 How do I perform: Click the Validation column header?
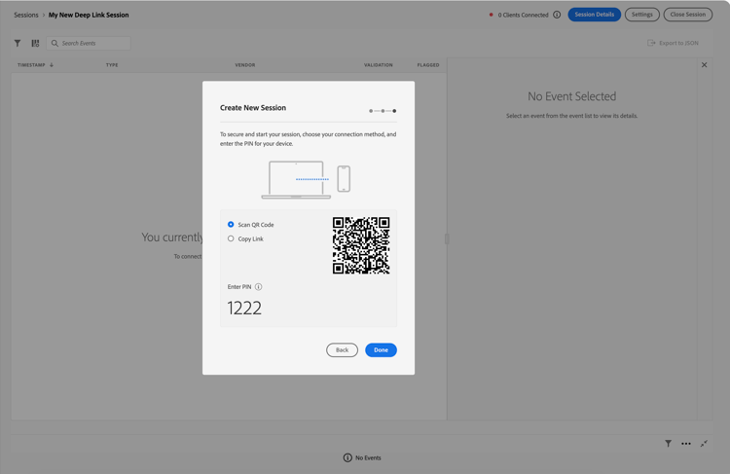tap(378, 64)
